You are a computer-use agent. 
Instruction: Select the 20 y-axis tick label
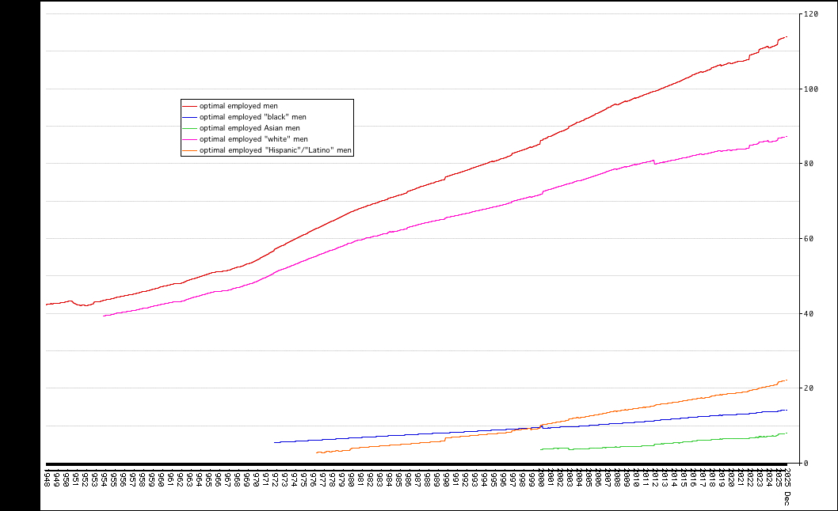[x=808, y=388]
